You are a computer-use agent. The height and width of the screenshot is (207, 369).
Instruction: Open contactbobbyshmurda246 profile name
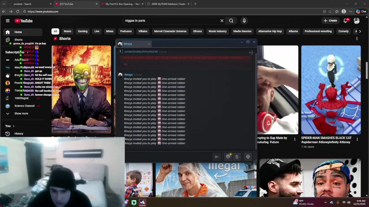click(141, 52)
